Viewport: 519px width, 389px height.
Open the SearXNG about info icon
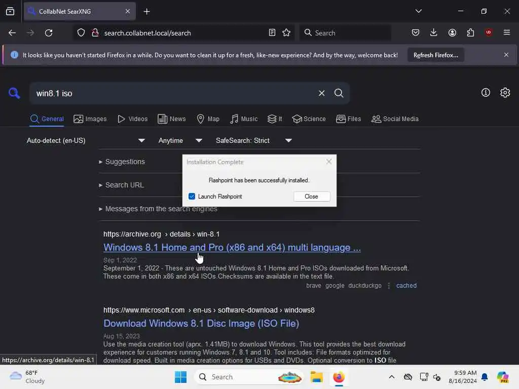point(486,93)
